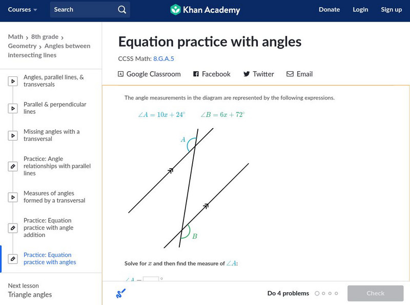Image resolution: width=410 pixels, height=305 pixels.
Task: Open the scratchpad pencil tool
Action: (x=121, y=293)
